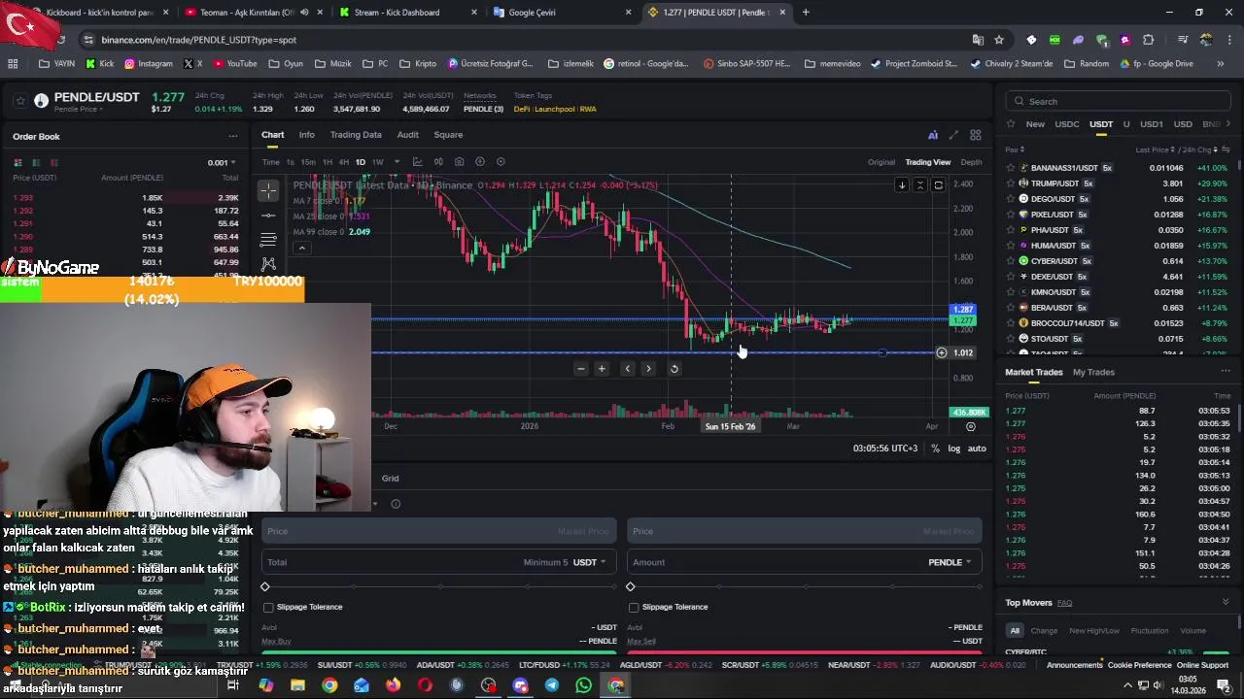
Task: Favorite the PENDLE/USDT pair star
Action: tap(19, 100)
